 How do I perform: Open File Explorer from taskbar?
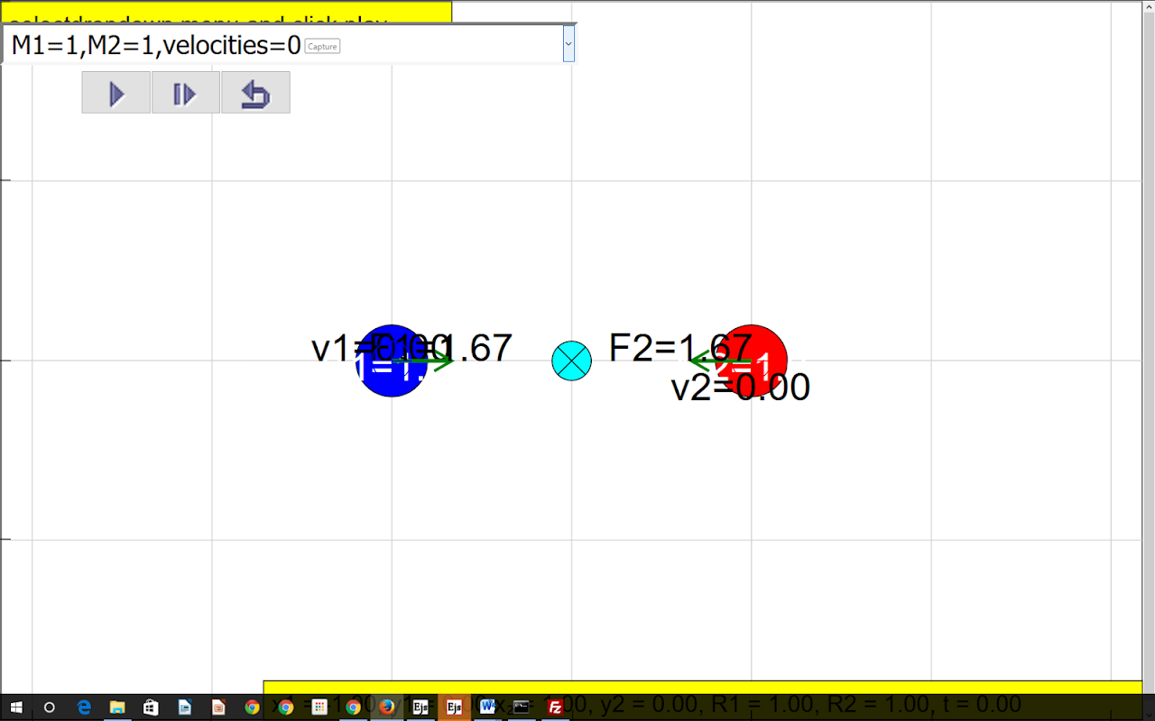117,707
